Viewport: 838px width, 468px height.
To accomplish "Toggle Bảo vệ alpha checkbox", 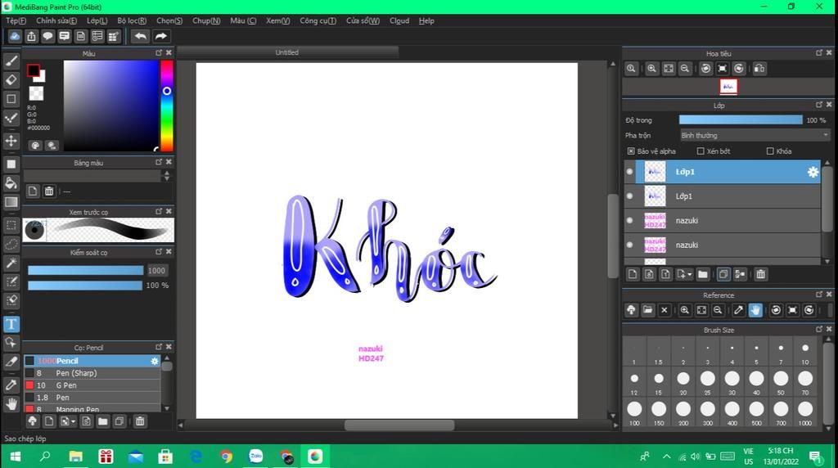I will [631, 151].
